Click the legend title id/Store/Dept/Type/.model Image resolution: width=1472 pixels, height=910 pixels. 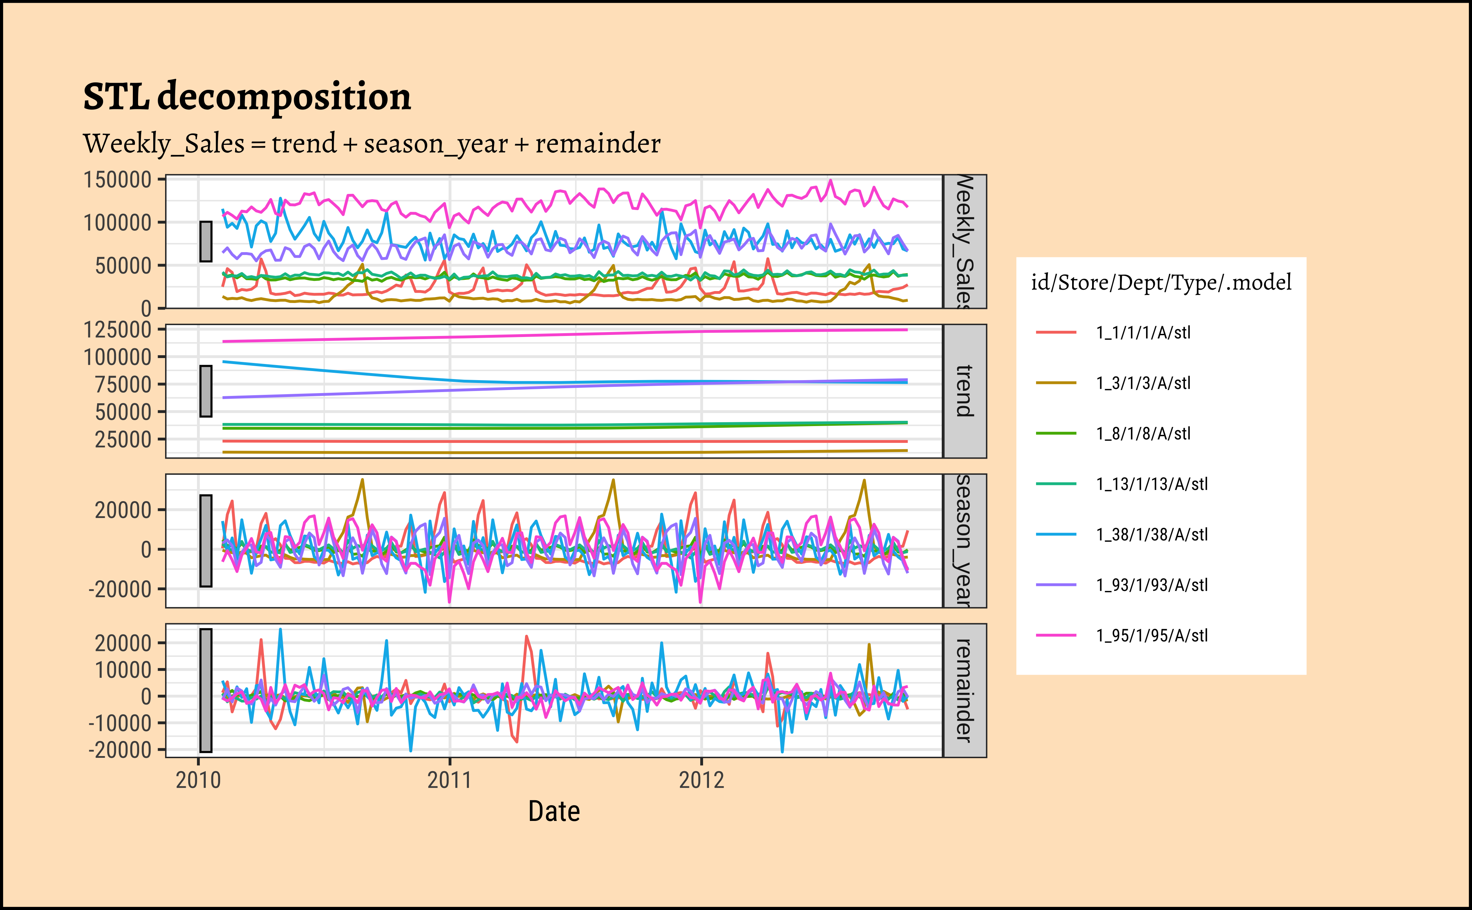click(x=1161, y=282)
